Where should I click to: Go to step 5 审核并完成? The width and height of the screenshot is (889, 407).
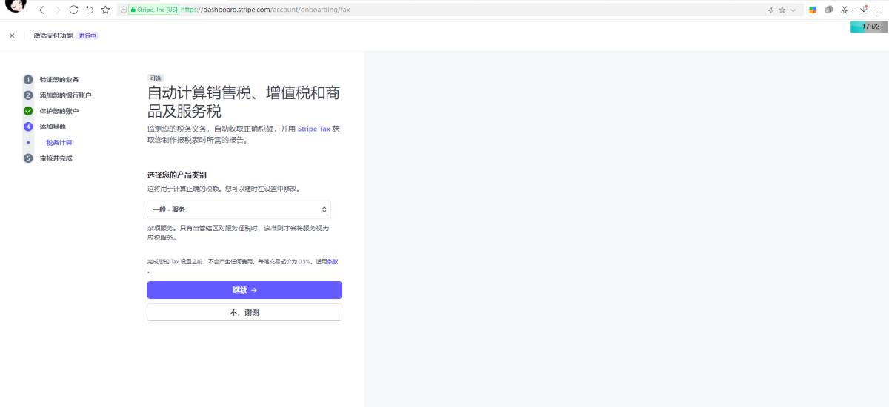[56, 158]
